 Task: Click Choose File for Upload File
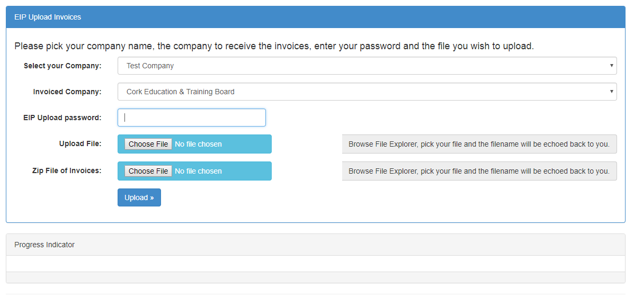(x=148, y=144)
